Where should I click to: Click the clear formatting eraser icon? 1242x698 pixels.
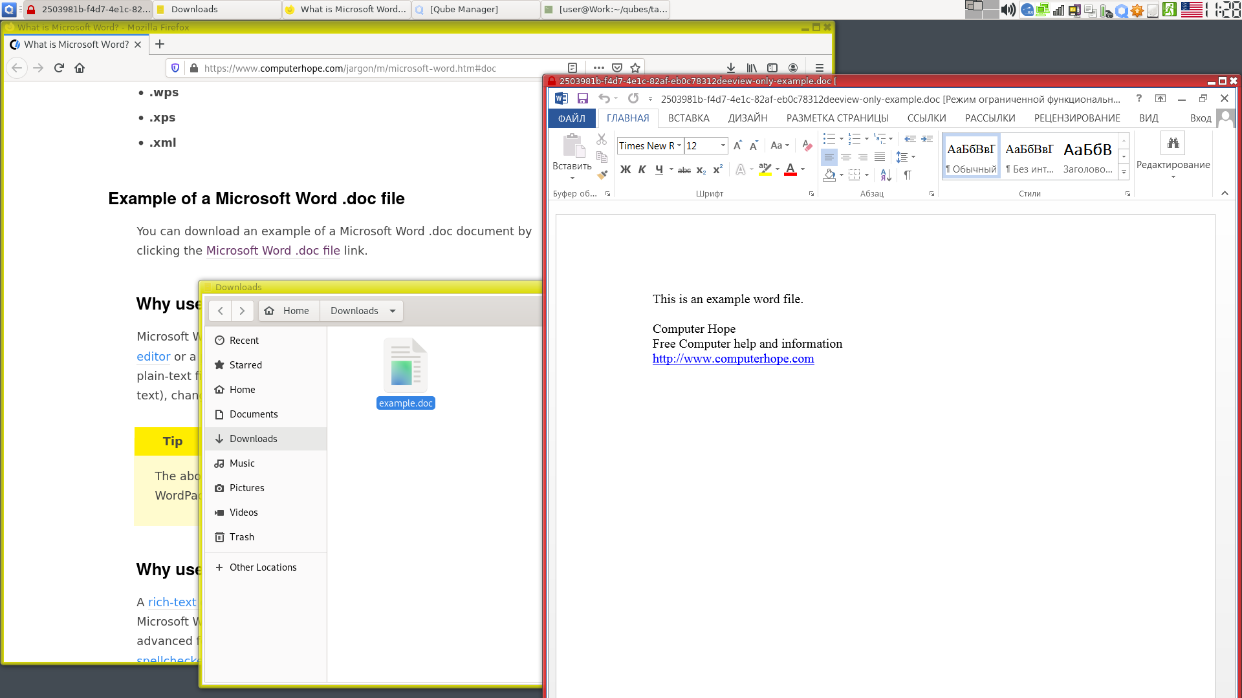coord(807,145)
